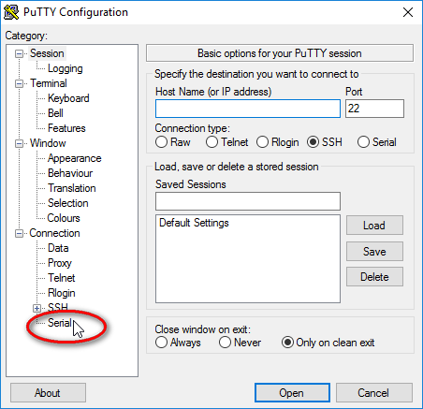Select Default Settings in saved sessions list

click(x=194, y=223)
